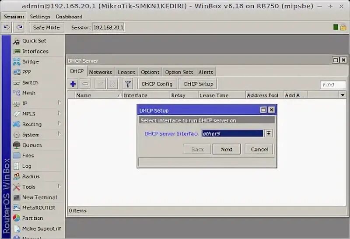The image size is (350, 239).
Task: Click the Find search field
Action: point(333,84)
